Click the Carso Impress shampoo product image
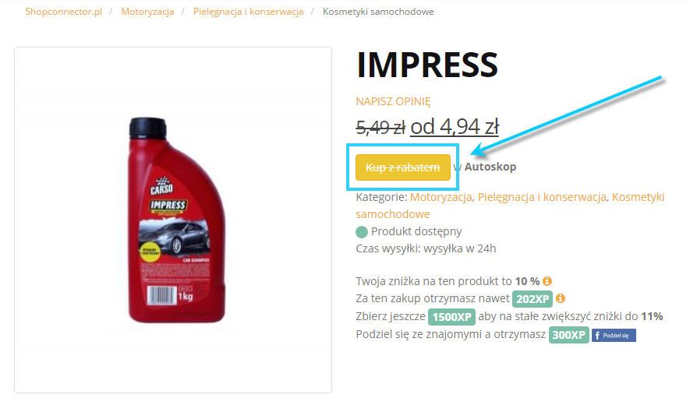This screenshot has height=398, width=690. pyautogui.click(x=176, y=220)
